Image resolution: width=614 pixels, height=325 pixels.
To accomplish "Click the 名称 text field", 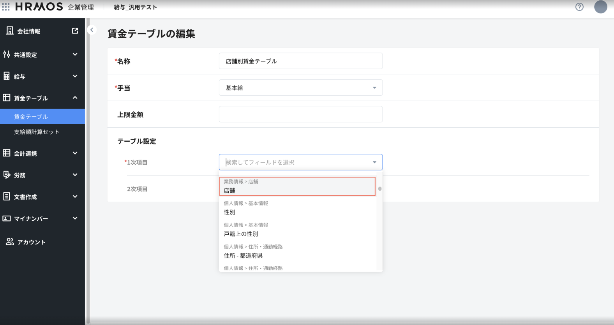I will coord(300,61).
